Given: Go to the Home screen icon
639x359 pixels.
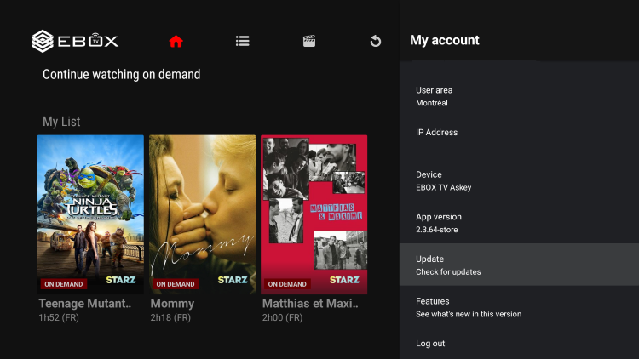Looking at the screenshot, I should 176,41.
